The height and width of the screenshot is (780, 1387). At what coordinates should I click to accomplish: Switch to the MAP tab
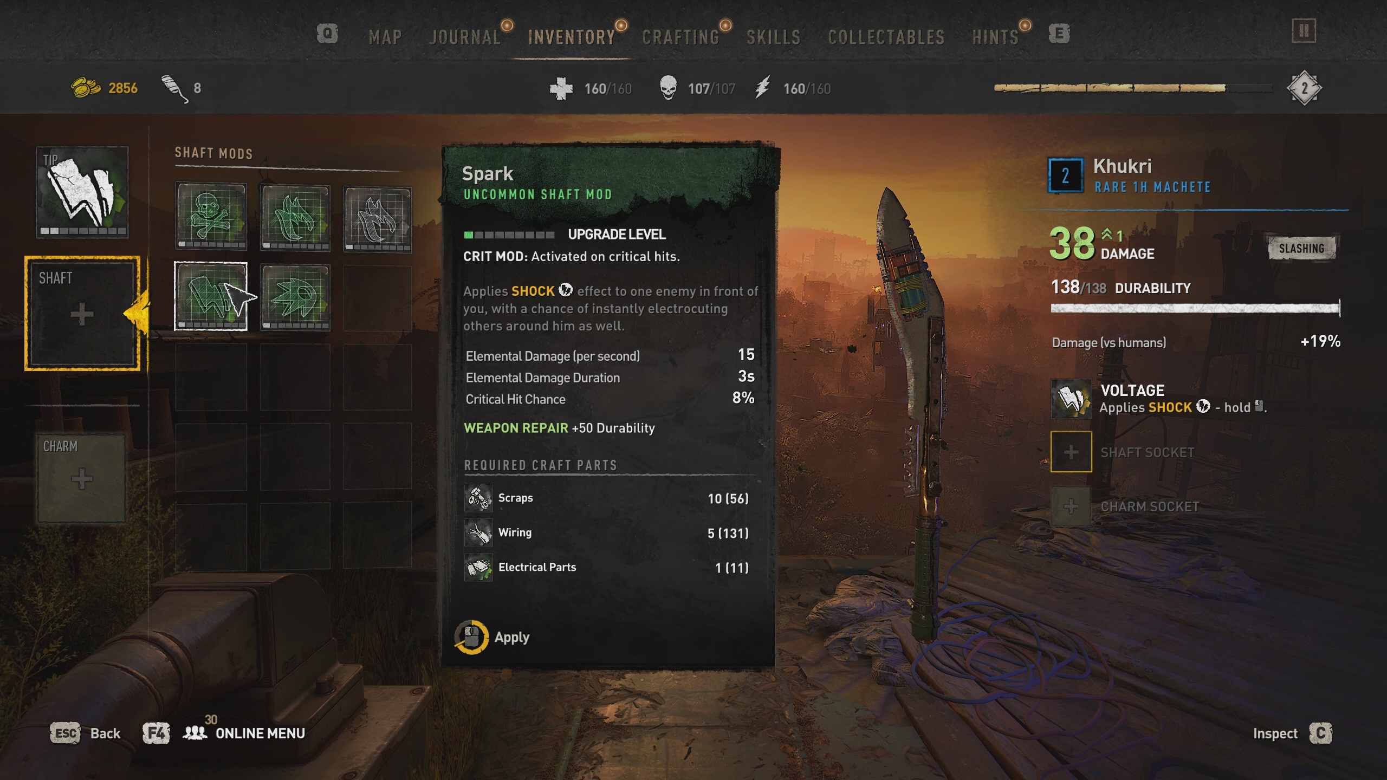[385, 37]
